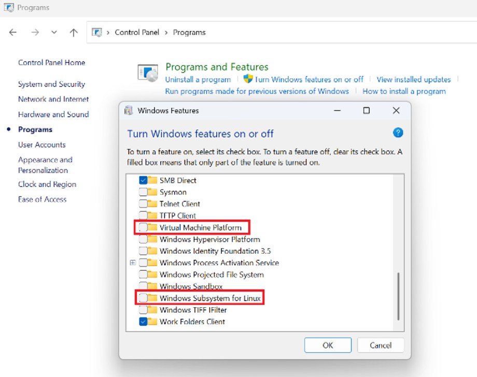This screenshot has width=477, height=377.
Task: Click the shield icon beside Windows features link
Action: coord(248,79)
